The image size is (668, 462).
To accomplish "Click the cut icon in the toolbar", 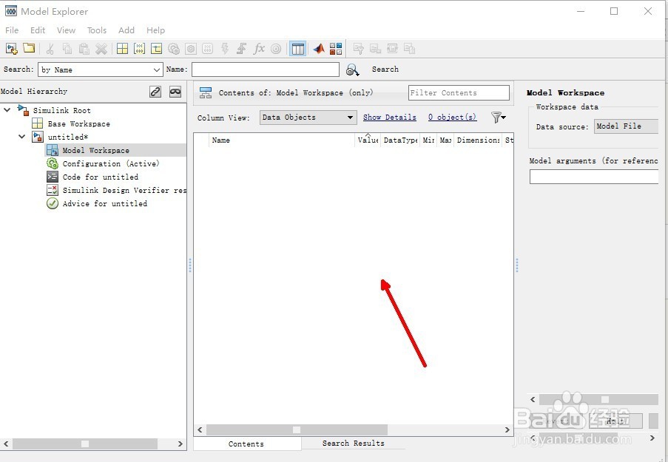I will click(x=50, y=49).
